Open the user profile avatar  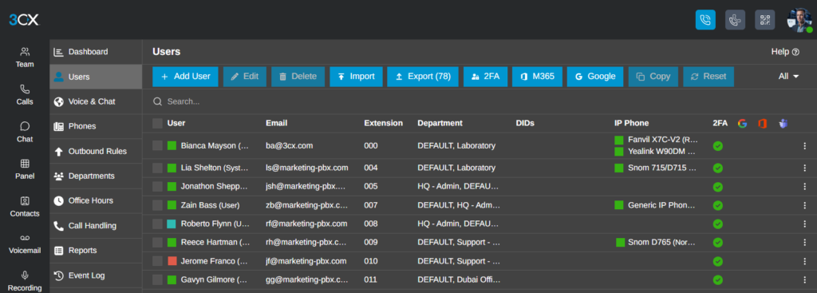pos(799,20)
